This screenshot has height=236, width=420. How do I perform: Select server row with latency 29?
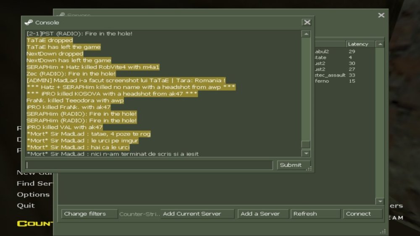pos(344,52)
